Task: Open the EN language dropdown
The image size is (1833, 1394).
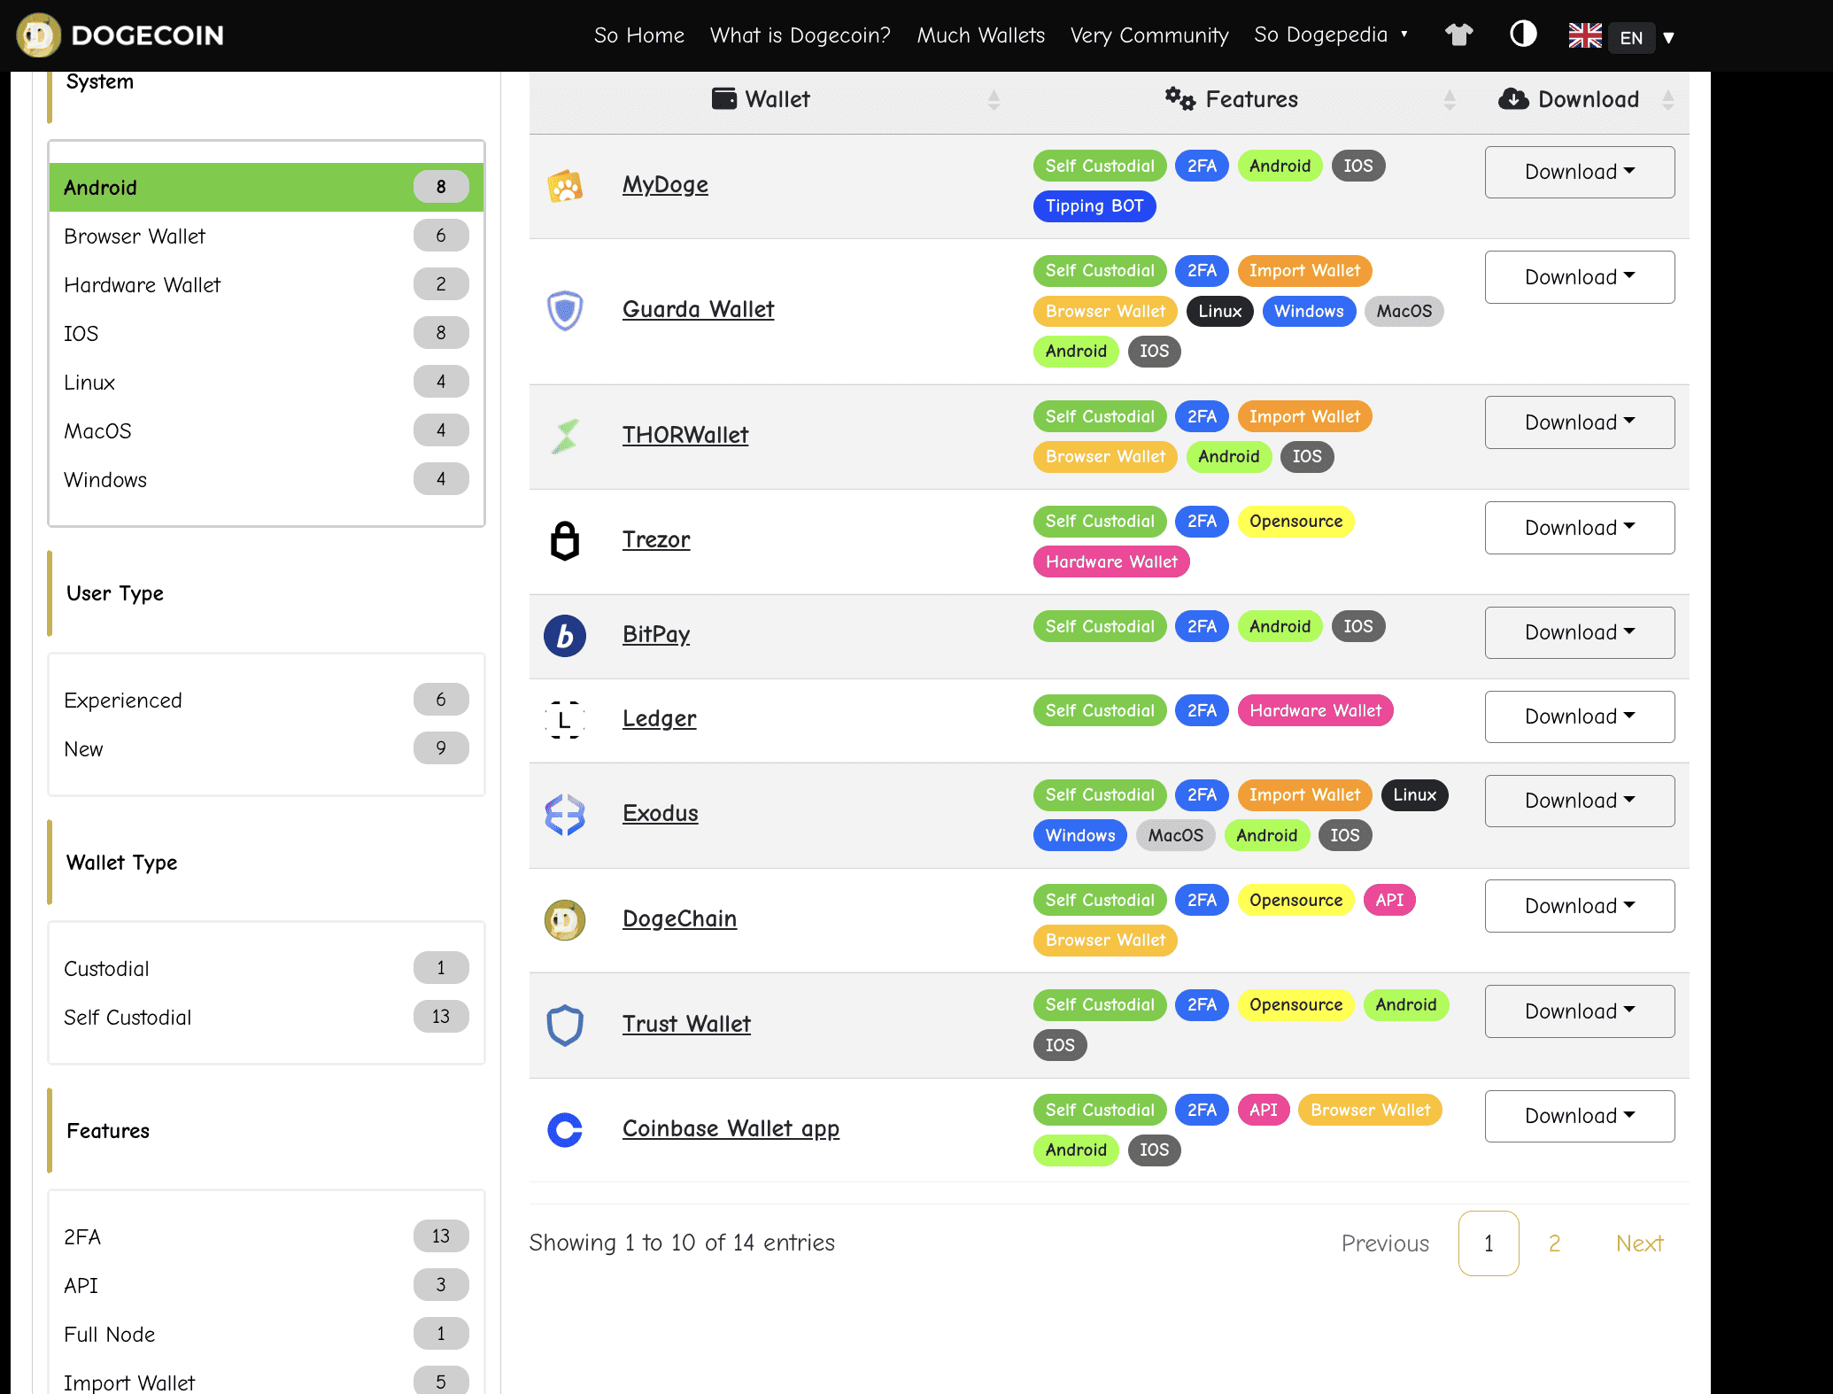Action: point(1630,37)
